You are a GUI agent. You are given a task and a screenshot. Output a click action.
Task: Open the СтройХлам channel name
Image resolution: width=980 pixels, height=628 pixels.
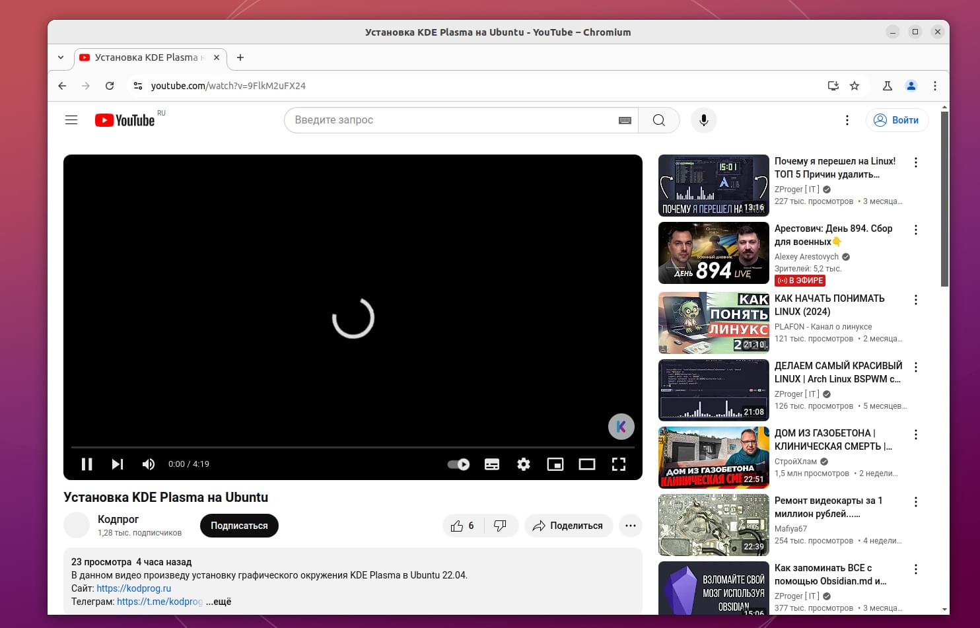796,462
